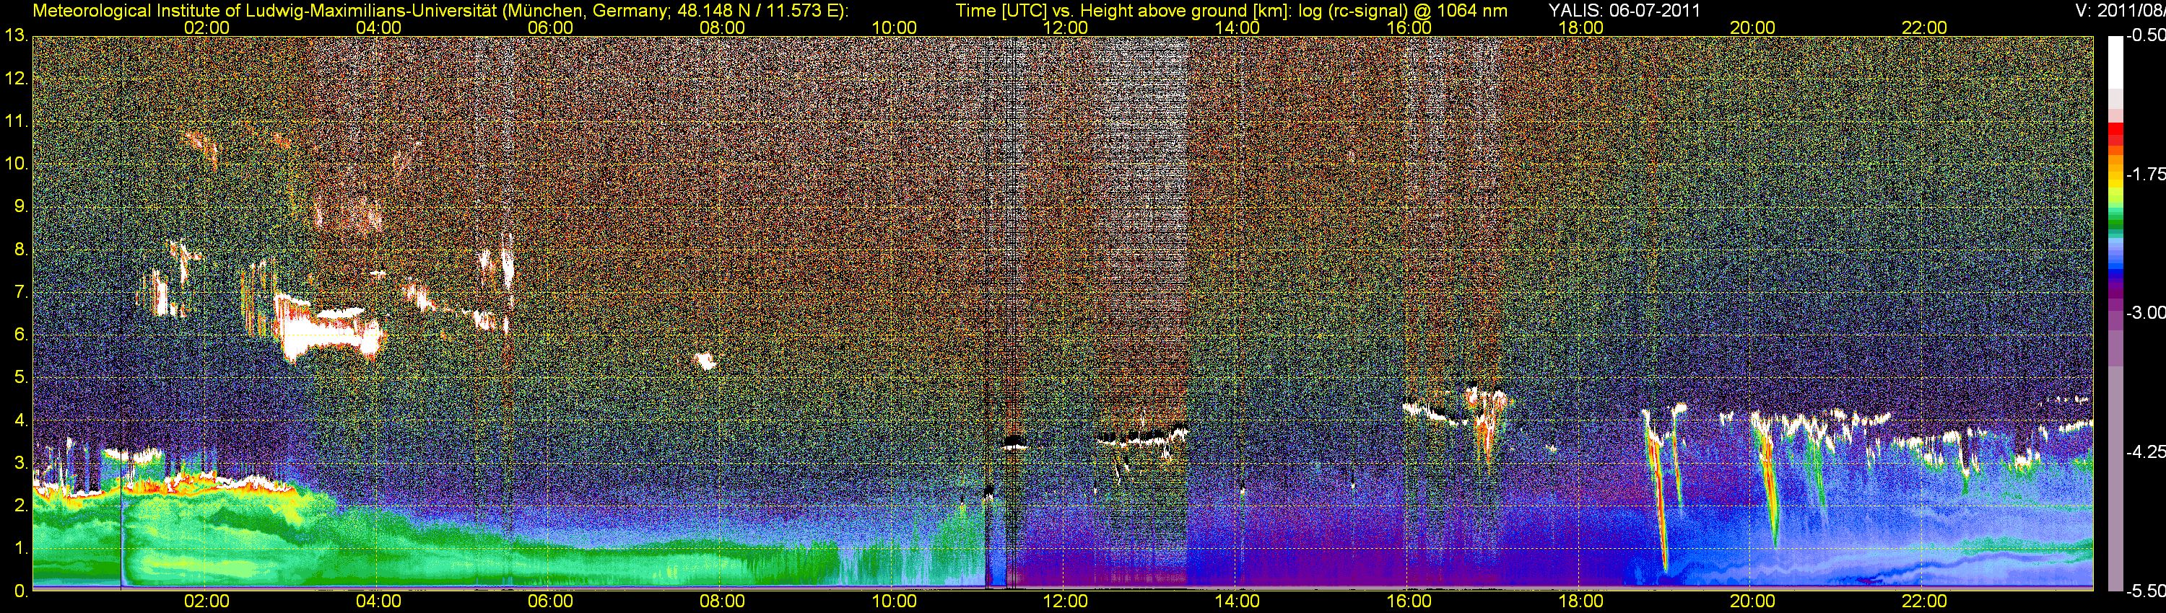
Task: Click the 12:00 label on bottom time axis
Action: (x=1066, y=601)
